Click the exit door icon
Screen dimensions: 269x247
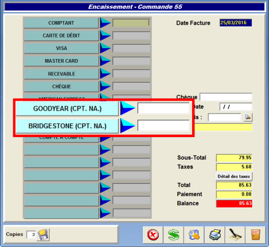(x=256, y=235)
